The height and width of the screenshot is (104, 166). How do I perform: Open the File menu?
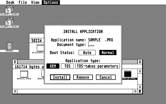coord(23,2)
